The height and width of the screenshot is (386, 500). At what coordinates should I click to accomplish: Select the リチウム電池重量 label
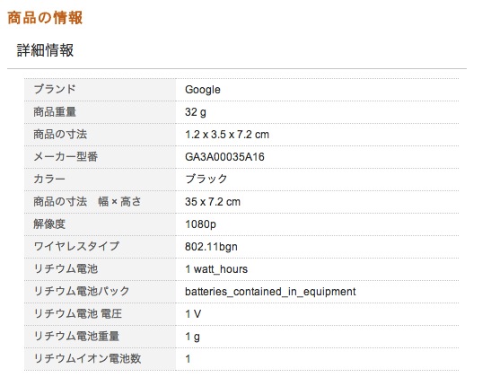tap(76, 336)
